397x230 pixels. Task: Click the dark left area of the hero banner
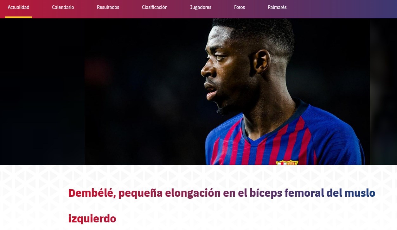pos(42,92)
